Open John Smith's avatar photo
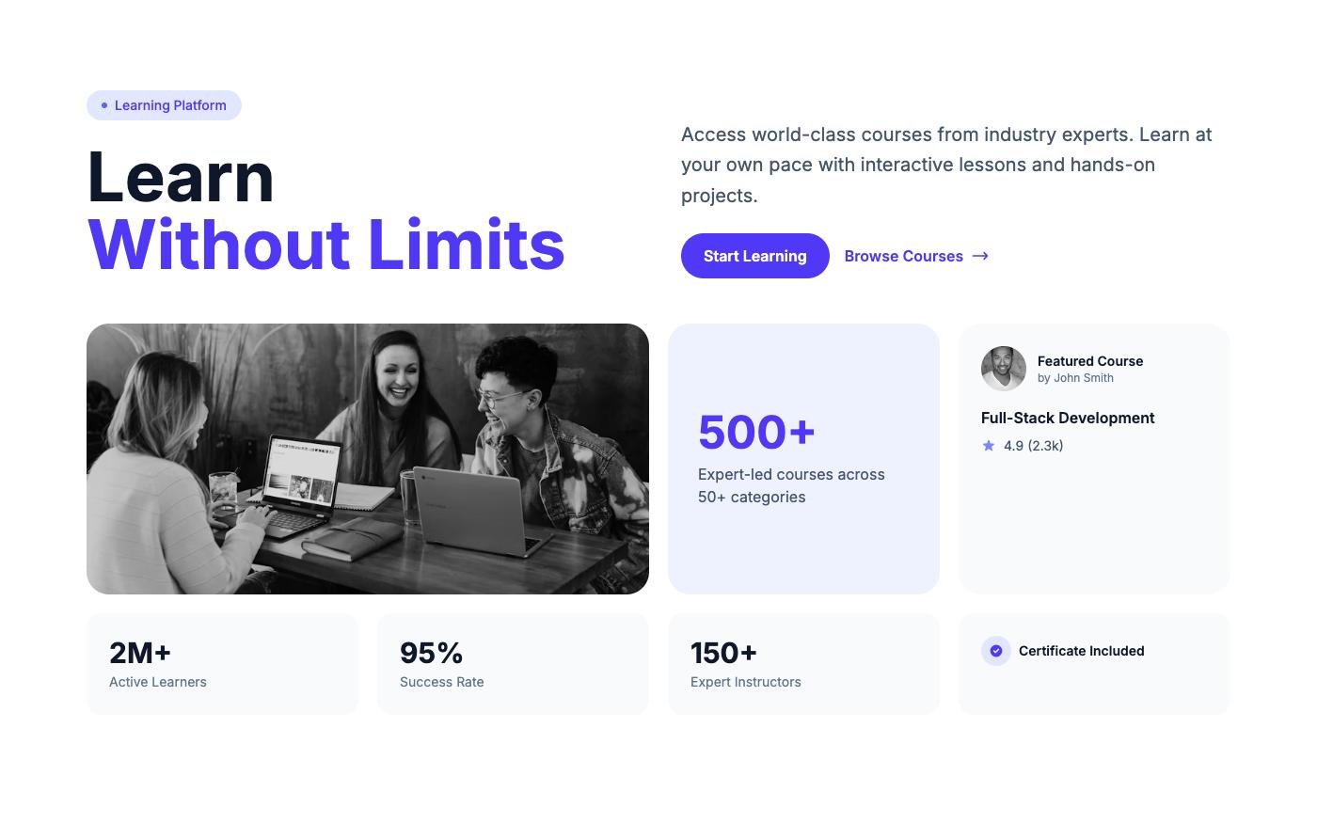Viewport: 1317px width, 823px height. pyautogui.click(x=1004, y=369)
